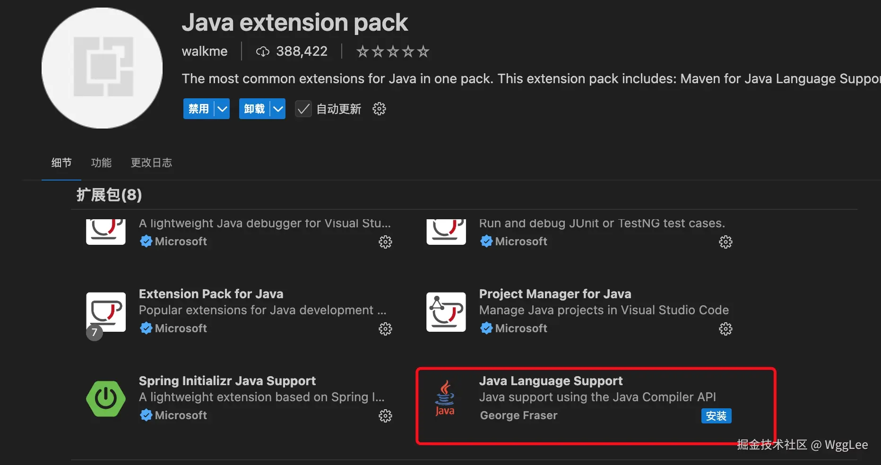Switch to the 更改日志 changelog tab
Viewport: 881px width, 465px height.
point(151,163)
